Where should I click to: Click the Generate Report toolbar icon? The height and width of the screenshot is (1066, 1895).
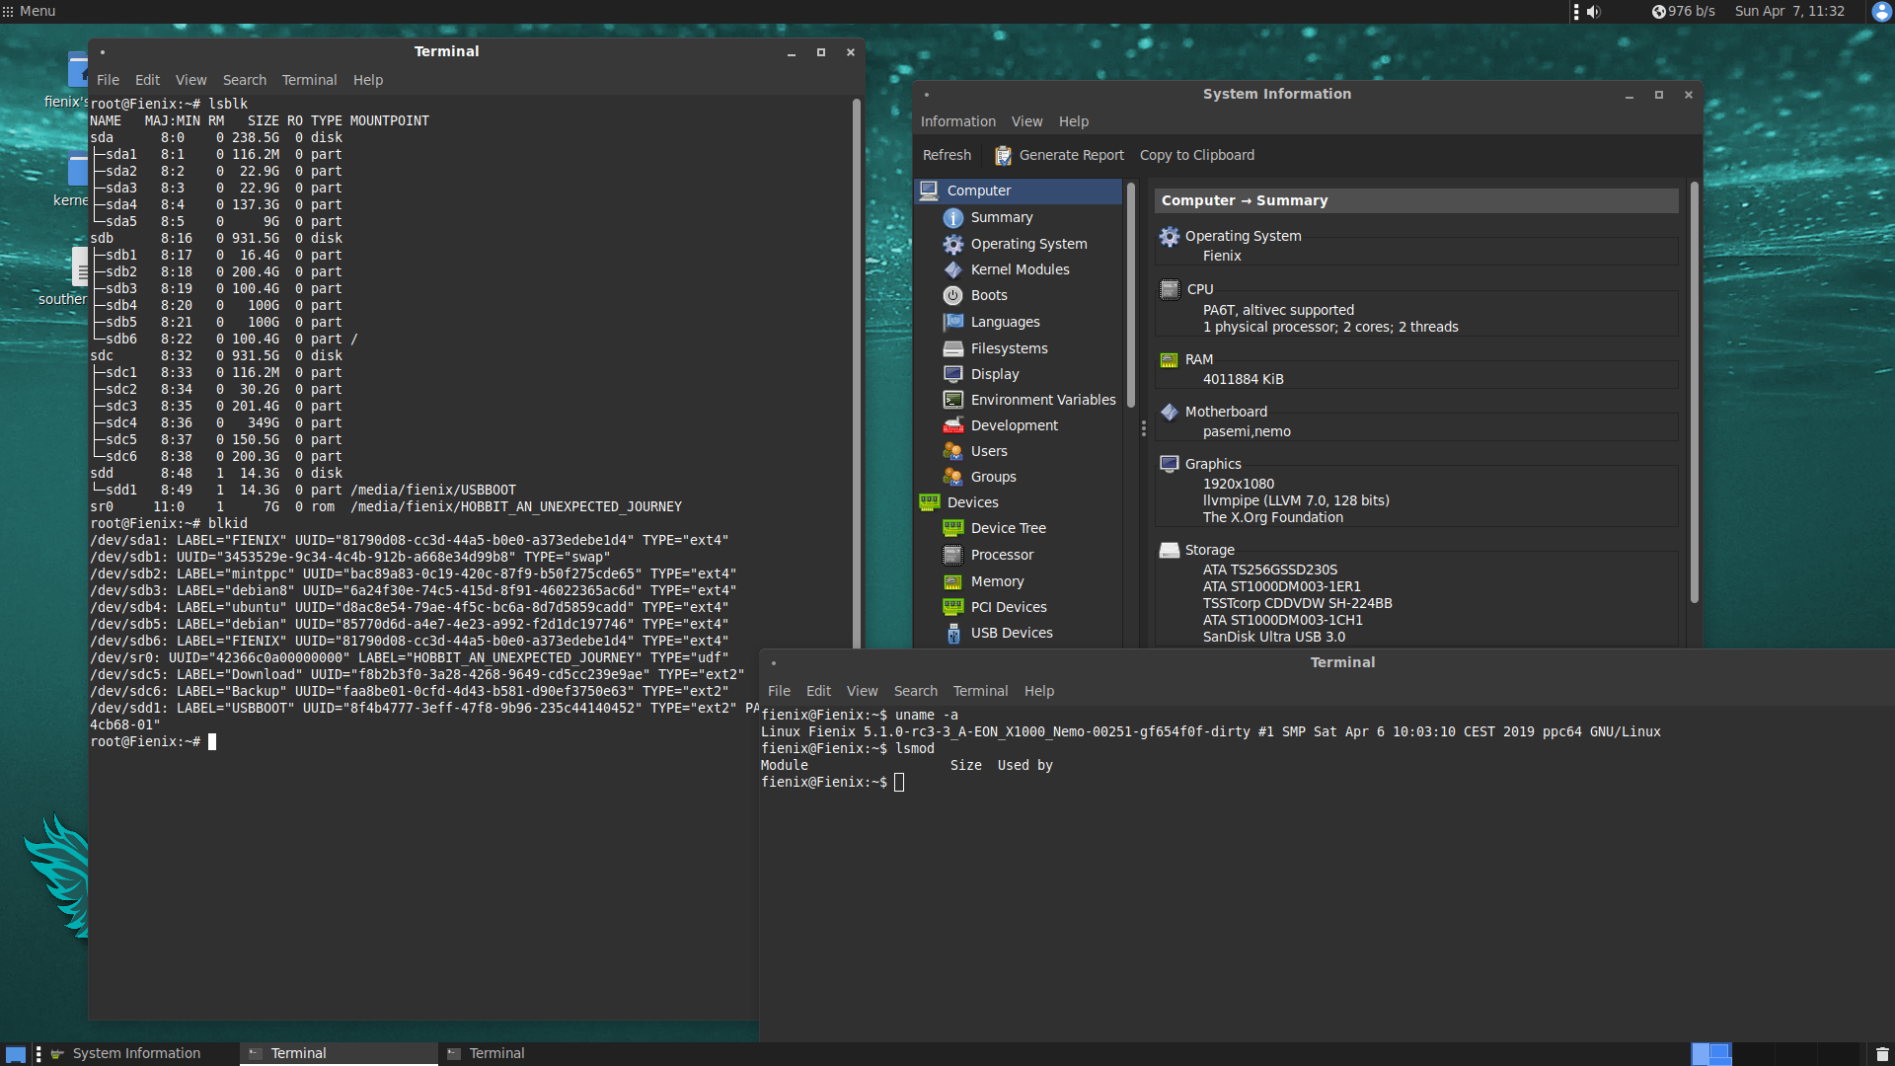tap(1003, 156)
